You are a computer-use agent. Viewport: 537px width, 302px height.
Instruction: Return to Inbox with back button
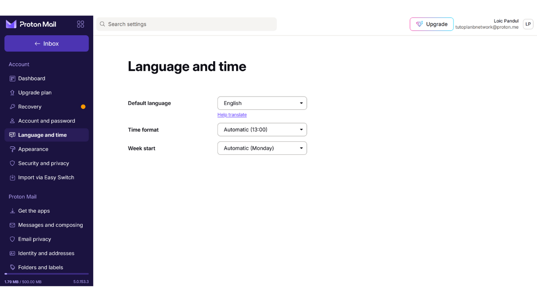click(x=47, y=44)
